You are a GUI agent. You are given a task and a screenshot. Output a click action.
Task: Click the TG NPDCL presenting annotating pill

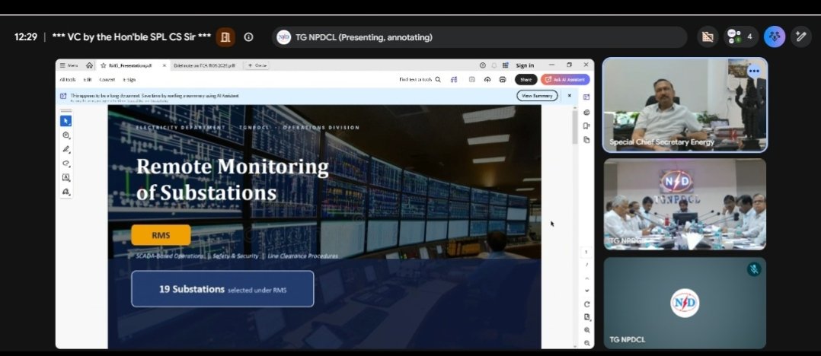[x=480, y=37]
